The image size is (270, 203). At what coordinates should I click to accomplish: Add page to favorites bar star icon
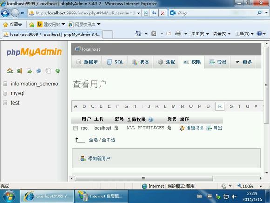click(x=32, y=25)
